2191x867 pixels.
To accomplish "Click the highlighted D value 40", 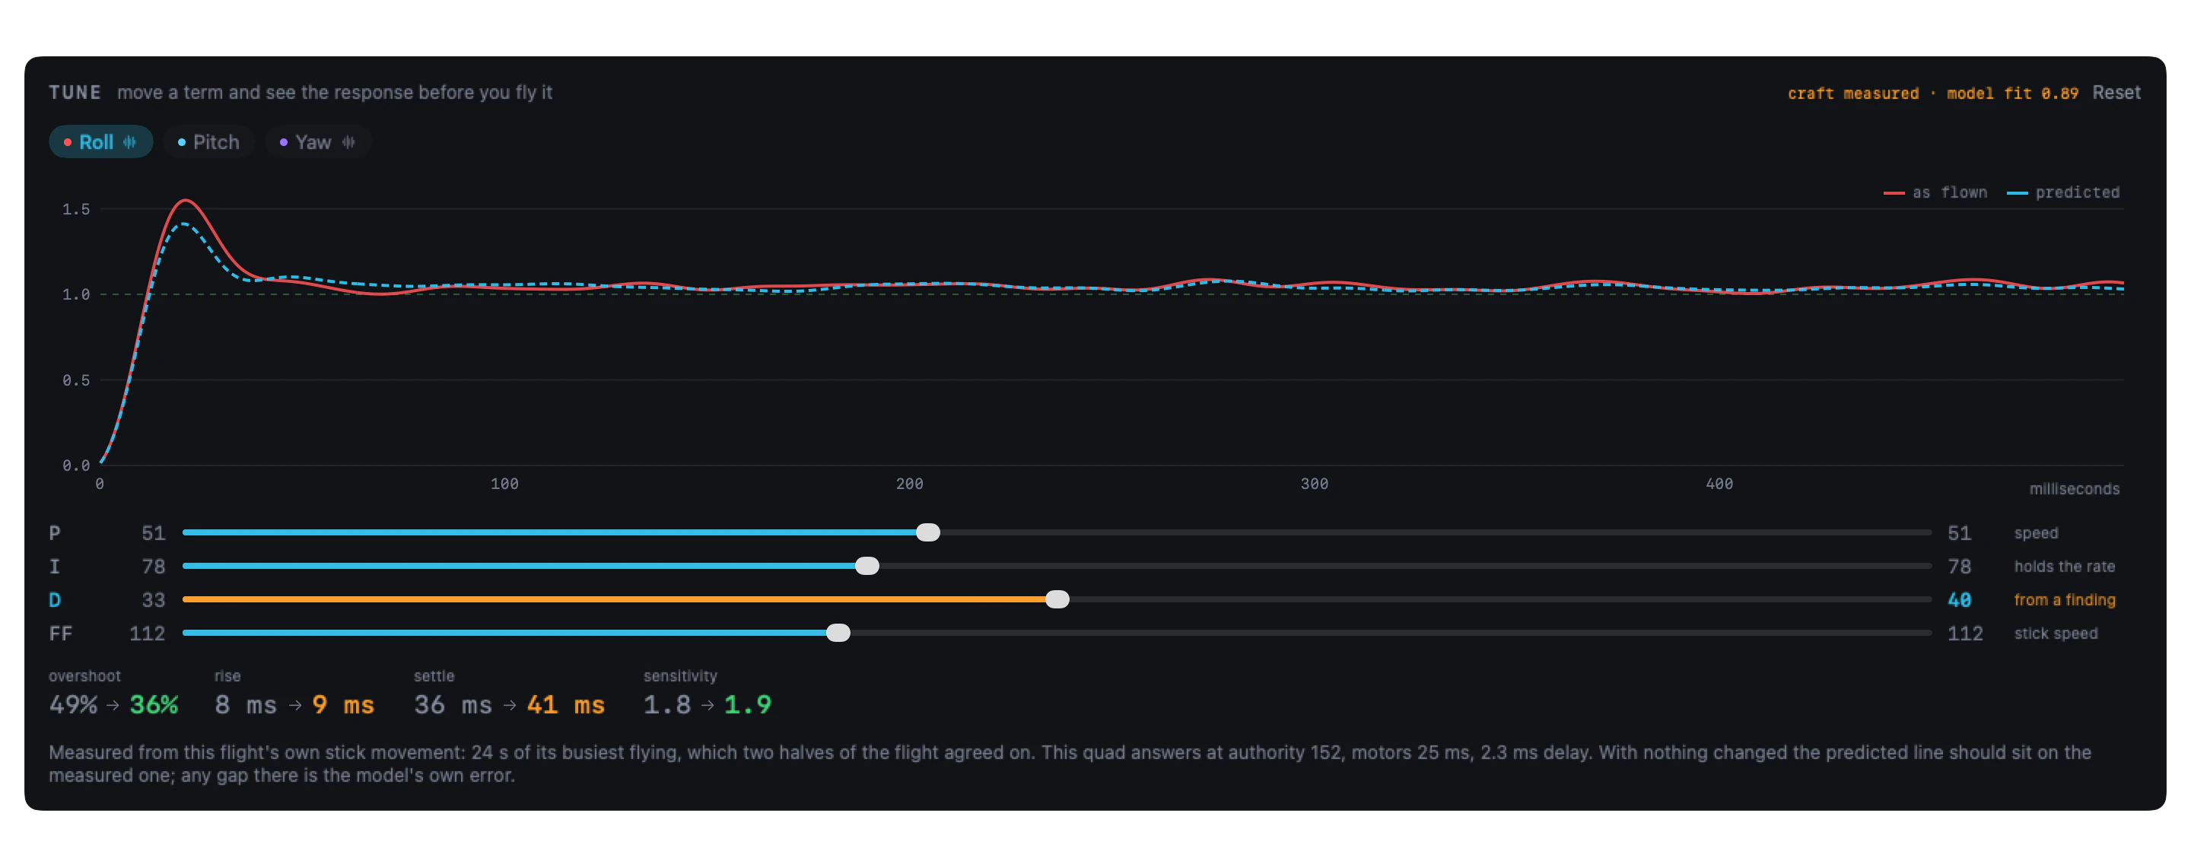I will pyautogui.click(x=1959, y=600).
